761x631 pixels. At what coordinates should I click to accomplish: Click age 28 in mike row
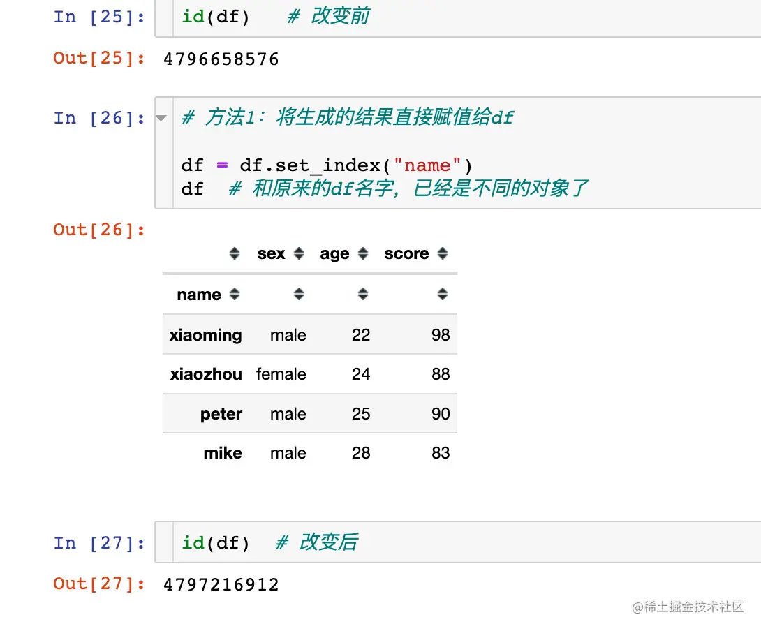pyautogui.click(x=360, y=453)
